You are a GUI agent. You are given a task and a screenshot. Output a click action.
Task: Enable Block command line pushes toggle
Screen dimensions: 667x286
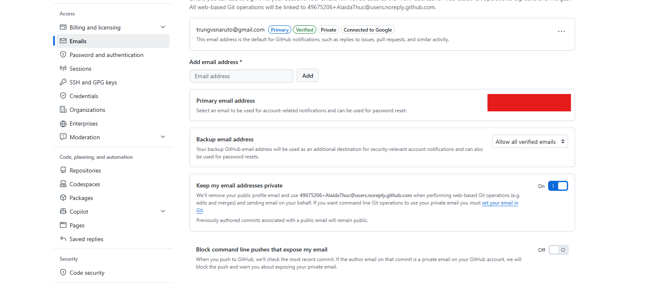pyautogui.click(x=558, y=250)
